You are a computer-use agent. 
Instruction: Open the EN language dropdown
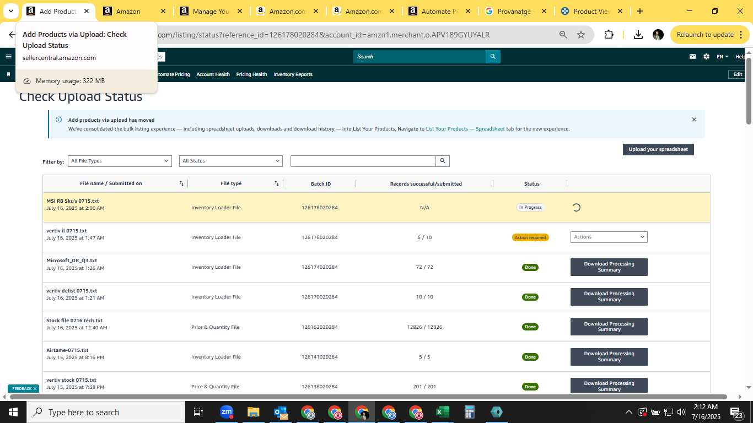(722, 56)
